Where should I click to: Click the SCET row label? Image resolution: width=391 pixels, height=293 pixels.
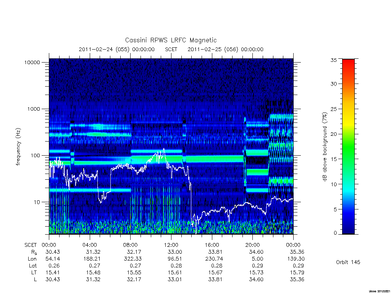click(x=31, y=245)
